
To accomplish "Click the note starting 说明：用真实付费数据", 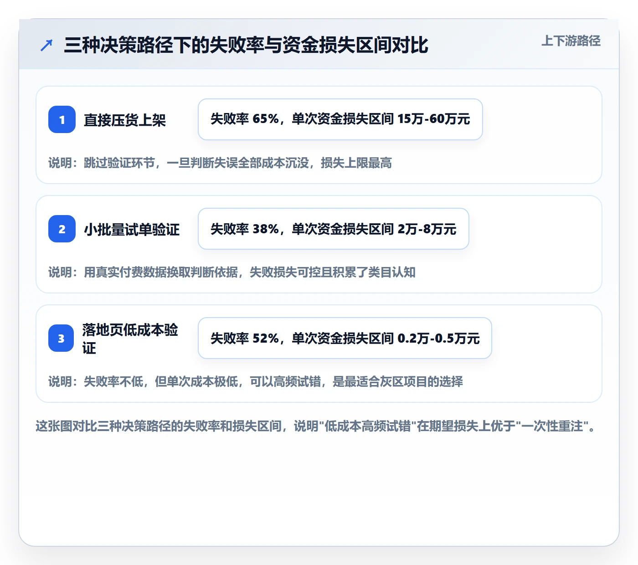I will point(232,272).
